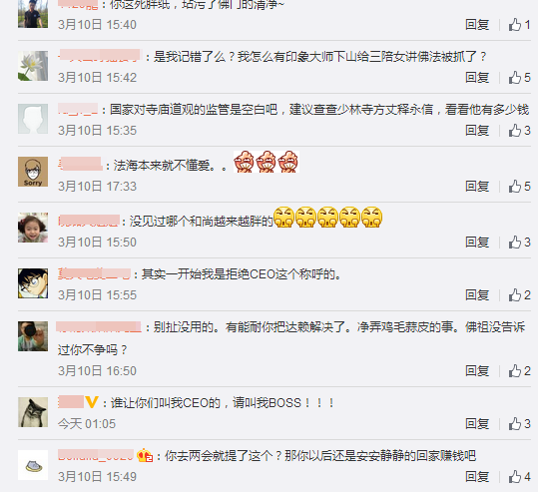Image resolution: width=538 pixels, height=492 pixels.
Task: Reply to the 15:49 两会 comment
Action: (477, 477)
